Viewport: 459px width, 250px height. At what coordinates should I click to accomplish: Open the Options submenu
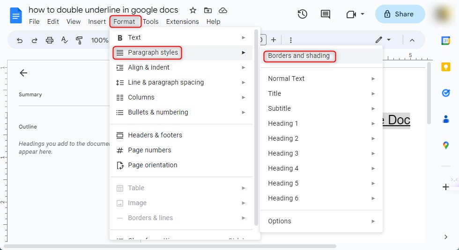click(x=321, y=221)
